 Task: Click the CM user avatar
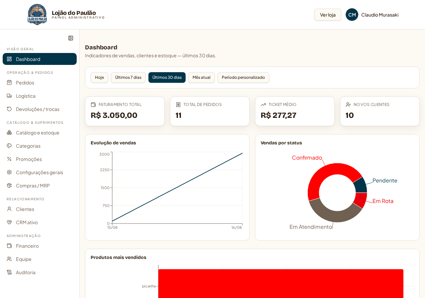click(x=352, y=15)
